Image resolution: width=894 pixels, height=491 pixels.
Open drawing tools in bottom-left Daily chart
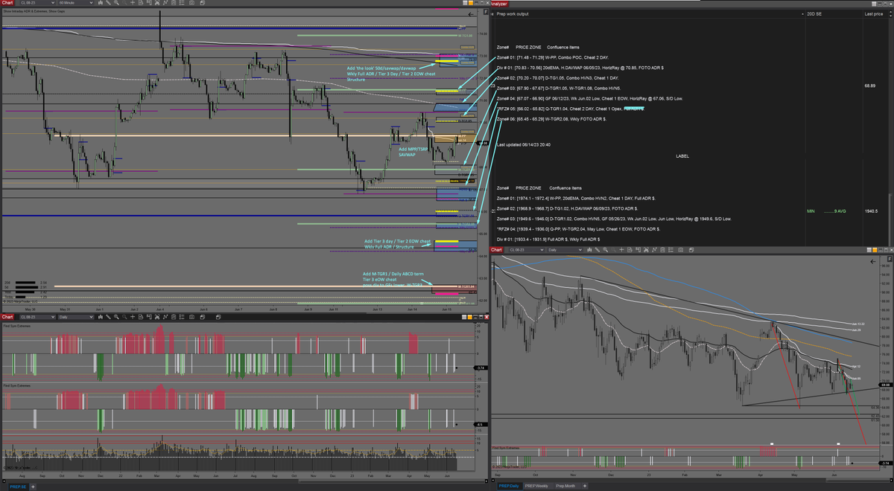click(108, 317)
